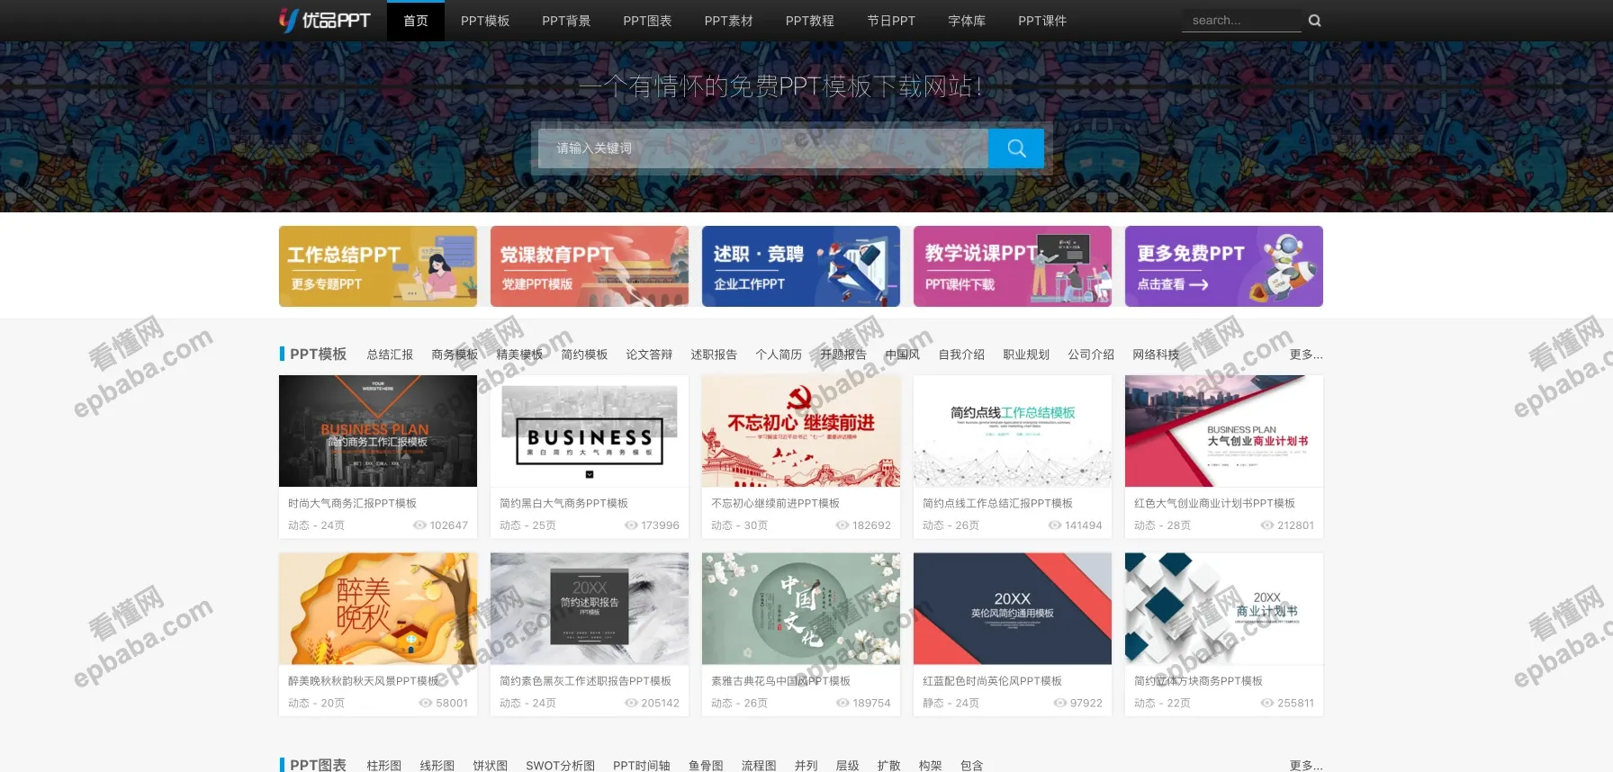Viewport: 1613px width, 772px height.
Task: Select the 中国风 category link
Action: coord(903,355)
